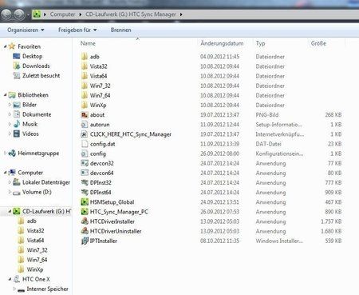Viewport: 359px width, 295px height.
Task: Select the HTCDriverInstaller application icon
Action: [85, 221]
